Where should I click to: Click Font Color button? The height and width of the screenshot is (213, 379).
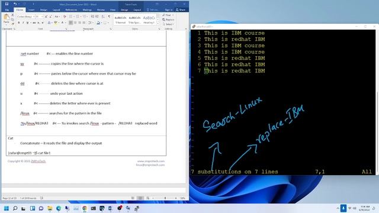(62, 22)
